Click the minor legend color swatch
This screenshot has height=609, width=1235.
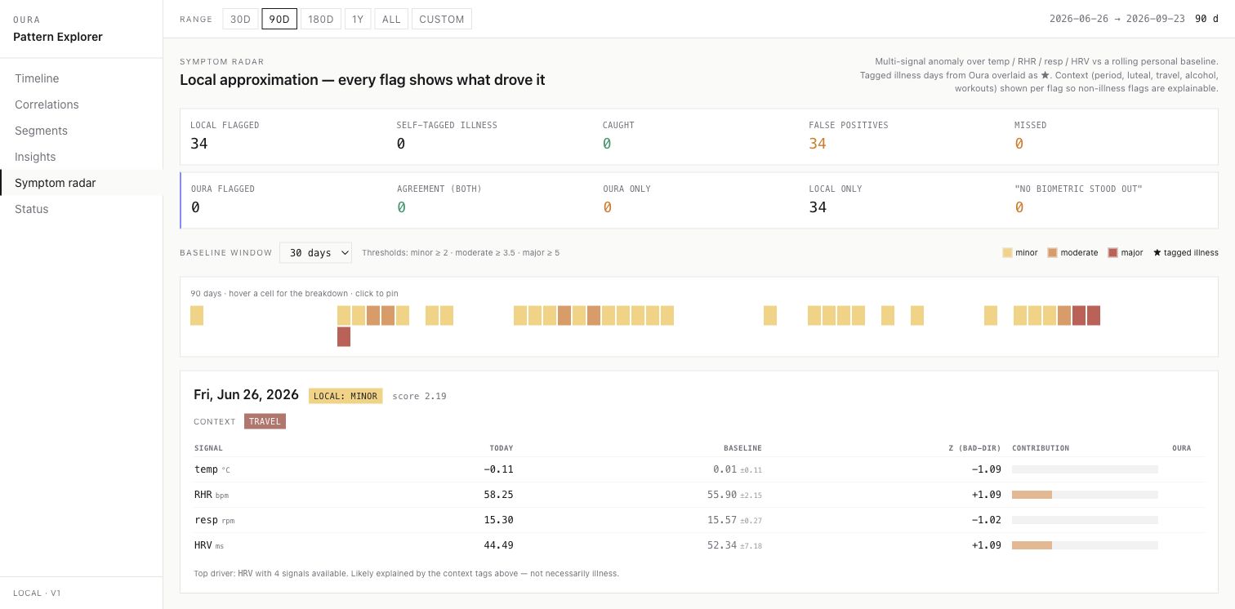tap(1007, 253)
